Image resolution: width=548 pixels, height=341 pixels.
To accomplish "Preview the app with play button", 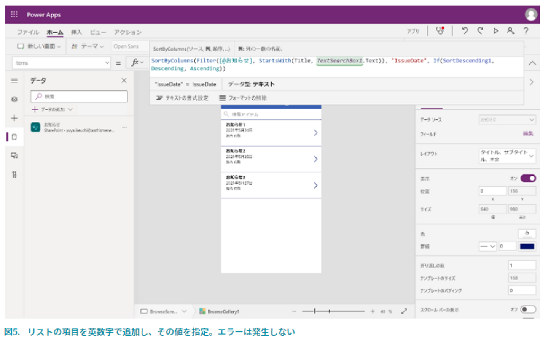I will 495,31.
